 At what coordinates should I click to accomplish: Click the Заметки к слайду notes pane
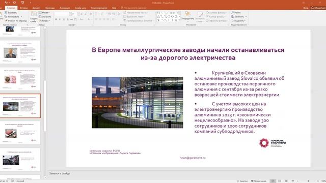[60, 173]
